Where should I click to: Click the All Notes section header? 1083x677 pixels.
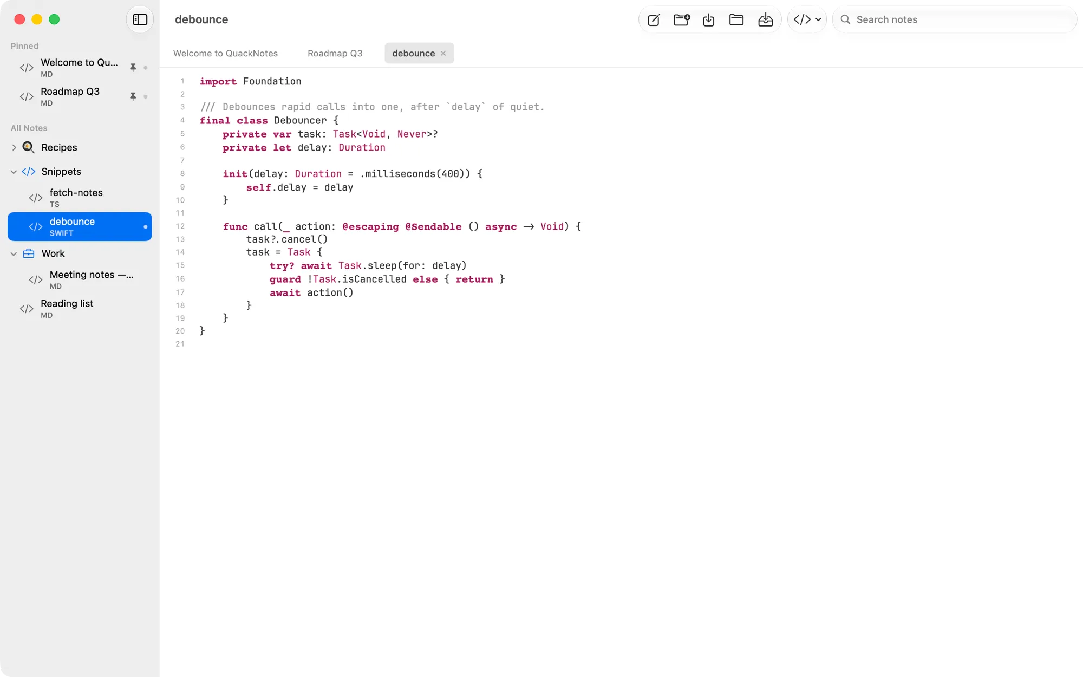coord(29,128)
